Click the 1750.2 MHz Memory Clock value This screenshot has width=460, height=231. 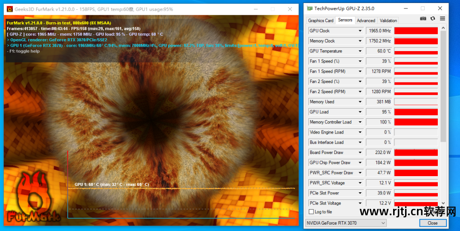point(379,41)
